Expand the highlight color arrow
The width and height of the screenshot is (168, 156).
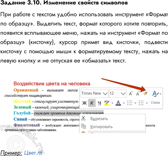pyautogui.click(x=112, y=103)
